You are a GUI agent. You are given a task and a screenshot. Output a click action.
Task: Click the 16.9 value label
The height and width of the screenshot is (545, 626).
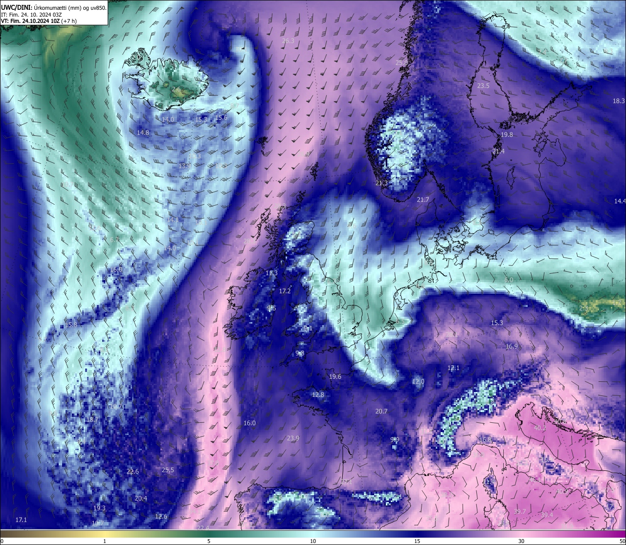512,346
